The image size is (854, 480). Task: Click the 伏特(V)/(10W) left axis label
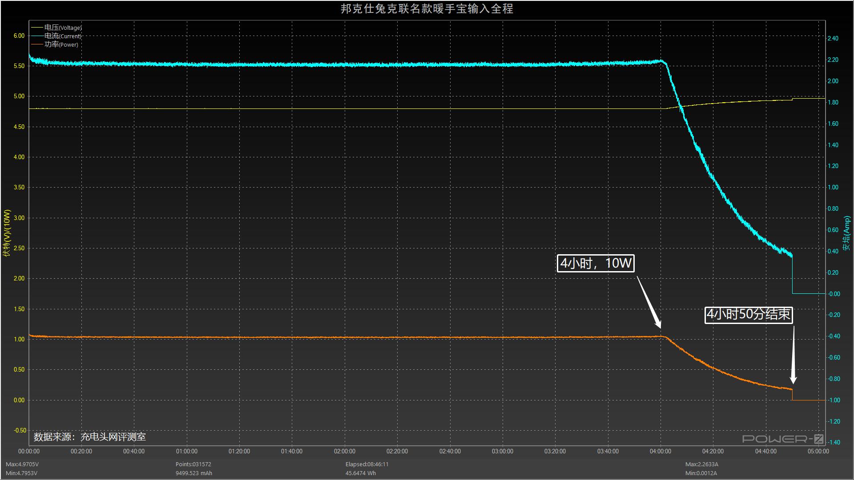[x=7, y=233]
